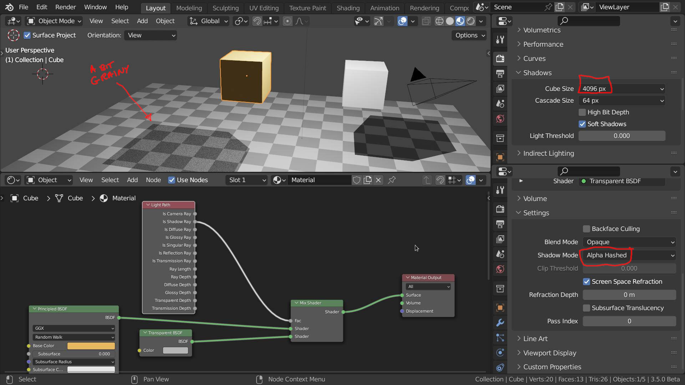
Task: Open the Render menu
Action: (65, 7)
